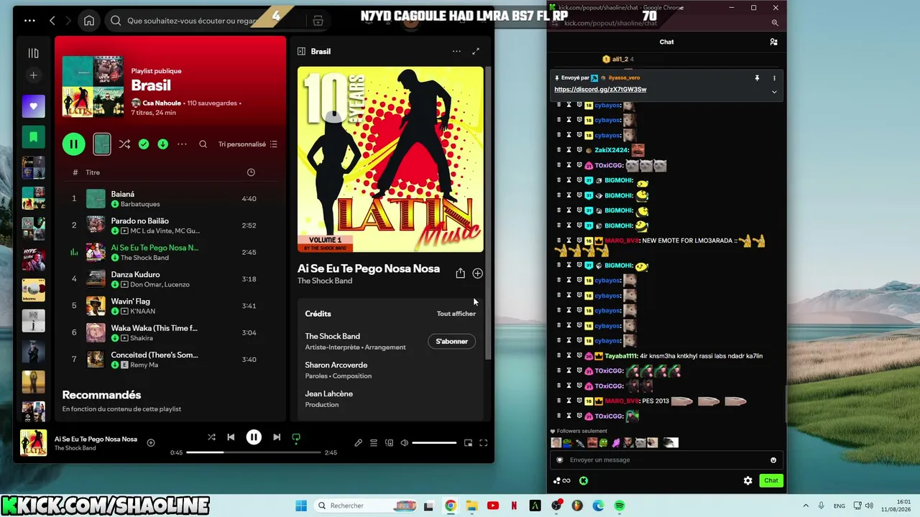The image size is (920, 517).
Task: Open the emote picker in chat input
Action: point(773,460)
